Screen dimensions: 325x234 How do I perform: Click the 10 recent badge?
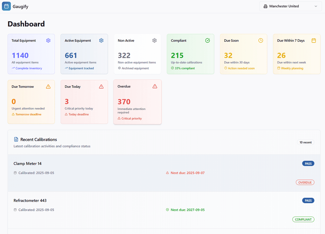(305, 142)
